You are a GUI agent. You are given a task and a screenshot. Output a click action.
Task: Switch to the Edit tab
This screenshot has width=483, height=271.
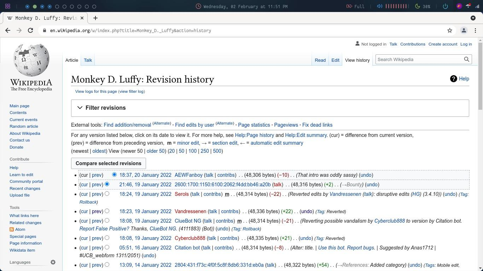[335, 60]
